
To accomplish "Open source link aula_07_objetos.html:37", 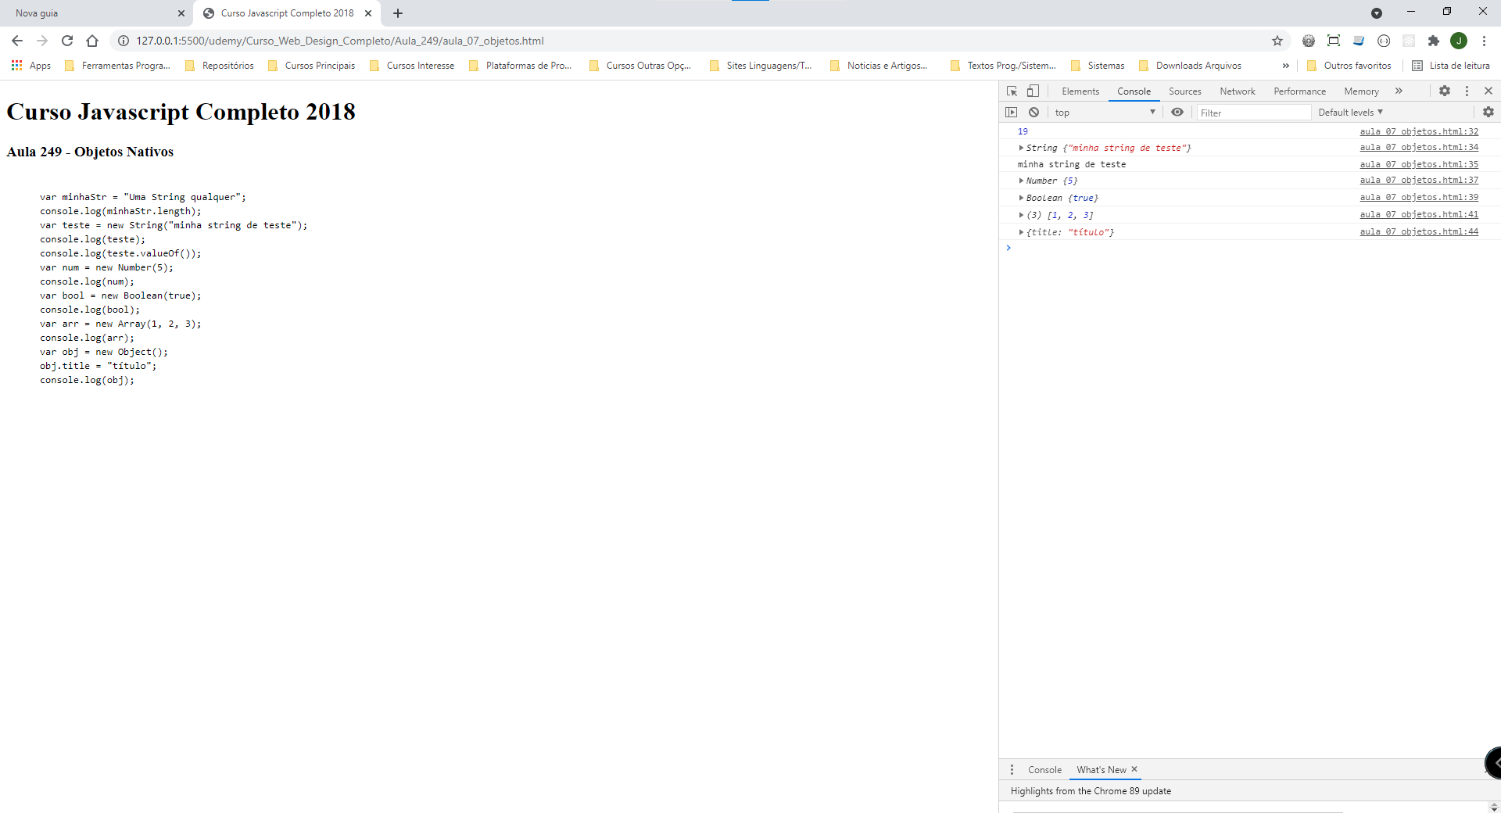I will pyautogui.click(x=1419, y=180).
